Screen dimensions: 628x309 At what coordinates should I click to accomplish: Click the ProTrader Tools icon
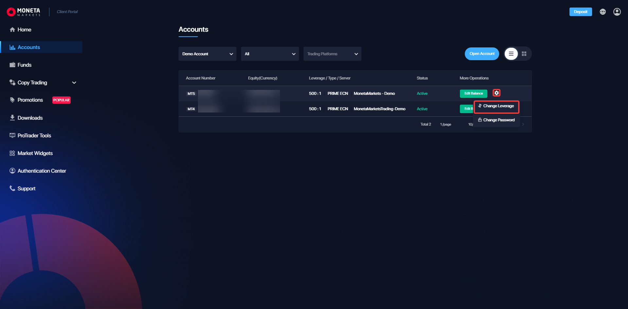click(x=12, y=135)
